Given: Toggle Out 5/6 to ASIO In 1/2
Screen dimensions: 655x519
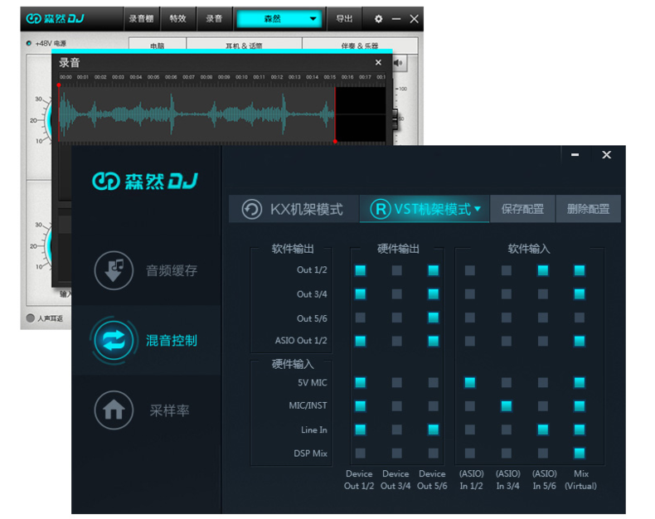Looking at the screenshot, I should (470, 318).
